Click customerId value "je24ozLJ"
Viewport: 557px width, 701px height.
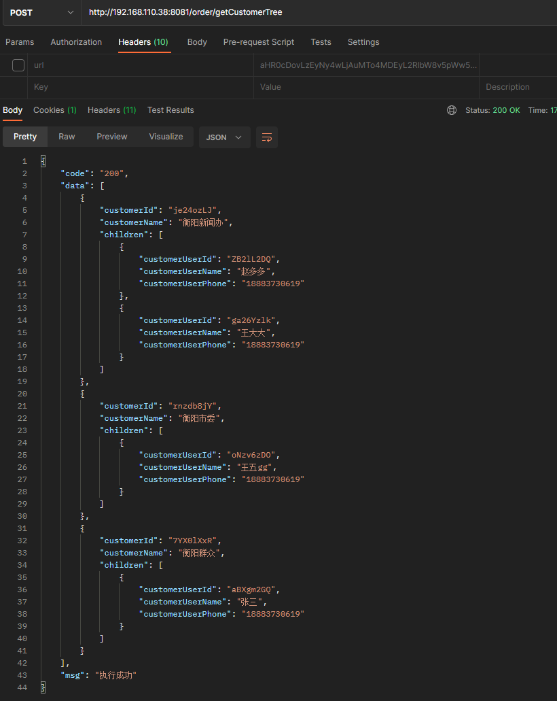point(192,210)
